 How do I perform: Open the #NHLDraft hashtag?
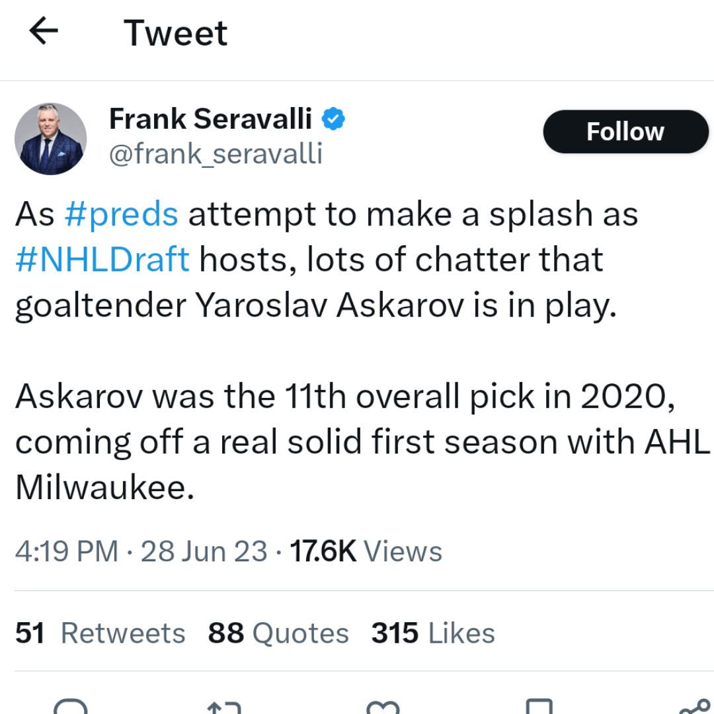(102, 259)
